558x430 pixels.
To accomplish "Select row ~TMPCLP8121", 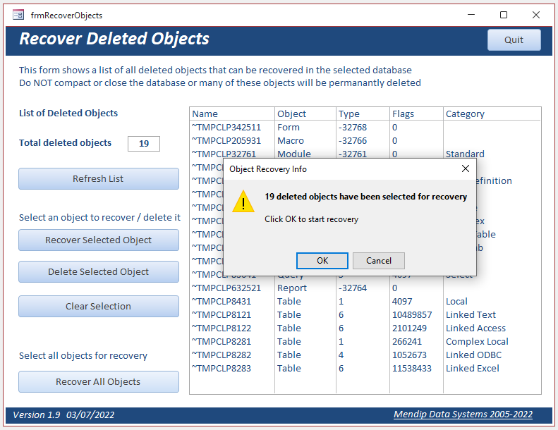I will pyautogui.click(x=365, y=315).
